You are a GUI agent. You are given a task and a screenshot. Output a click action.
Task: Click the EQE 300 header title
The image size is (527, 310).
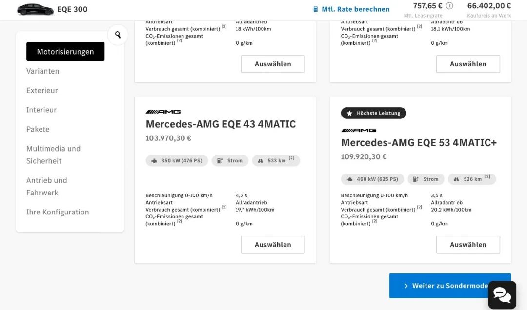(72, 9)
